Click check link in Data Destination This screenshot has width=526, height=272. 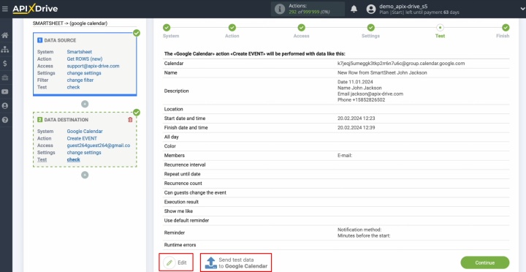coord(73,159)
